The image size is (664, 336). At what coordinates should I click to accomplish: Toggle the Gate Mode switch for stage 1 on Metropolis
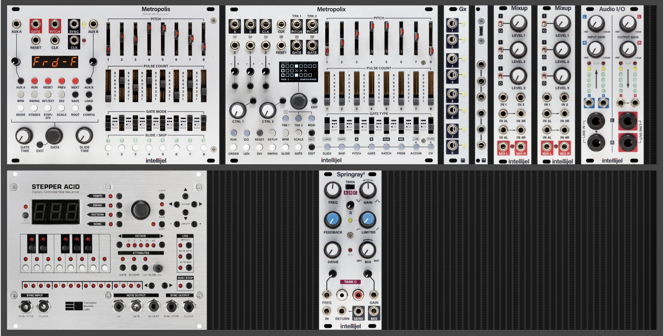(108, 123)
